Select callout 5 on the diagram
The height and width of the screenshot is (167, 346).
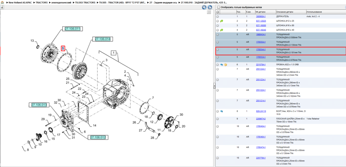coord(63,48)
